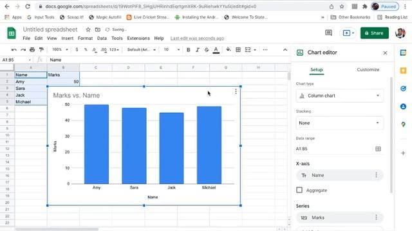The height and width of the screenshot is (231, 412).
Task: Open the Extensions menu
Action: point(138,38)
